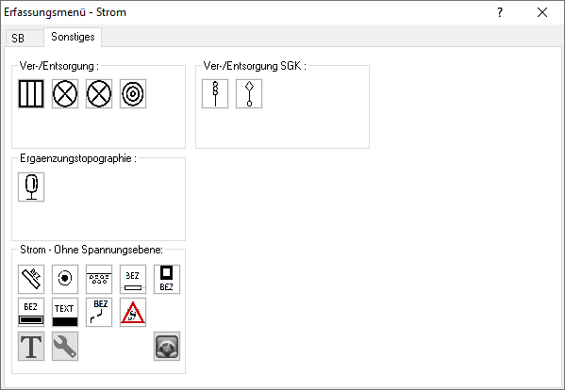Viewport: 565px width, 390px height.
Task: Select the three-column cabinet symbol icon
Action: pyautogui.click(x=31, y=94)
